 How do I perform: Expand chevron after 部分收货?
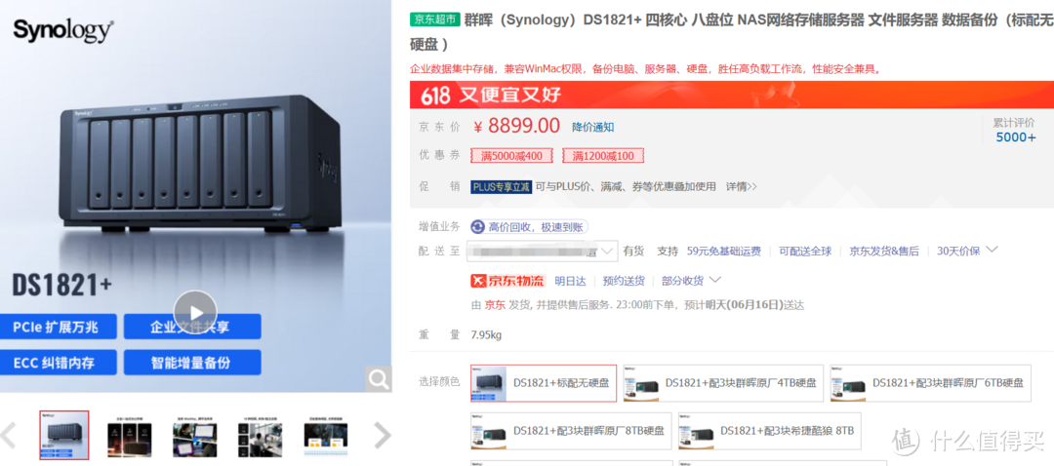coord(715,280)
